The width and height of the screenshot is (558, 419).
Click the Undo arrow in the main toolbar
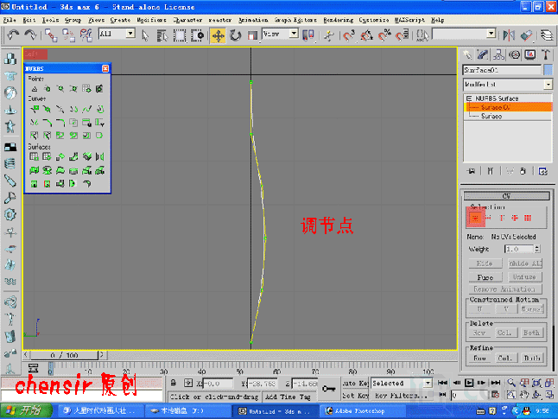(x=13, y=35)
